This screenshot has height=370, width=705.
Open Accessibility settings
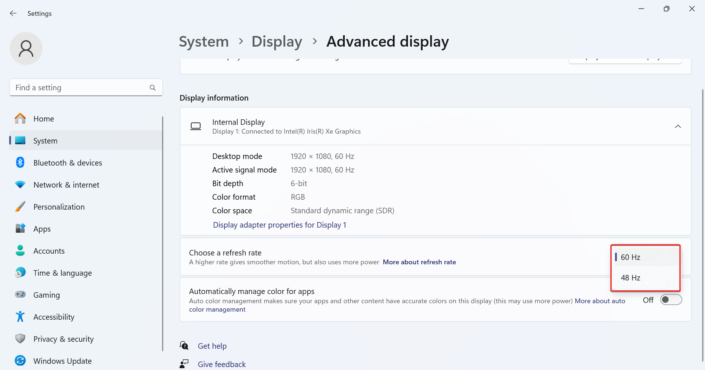pos(86,317)
